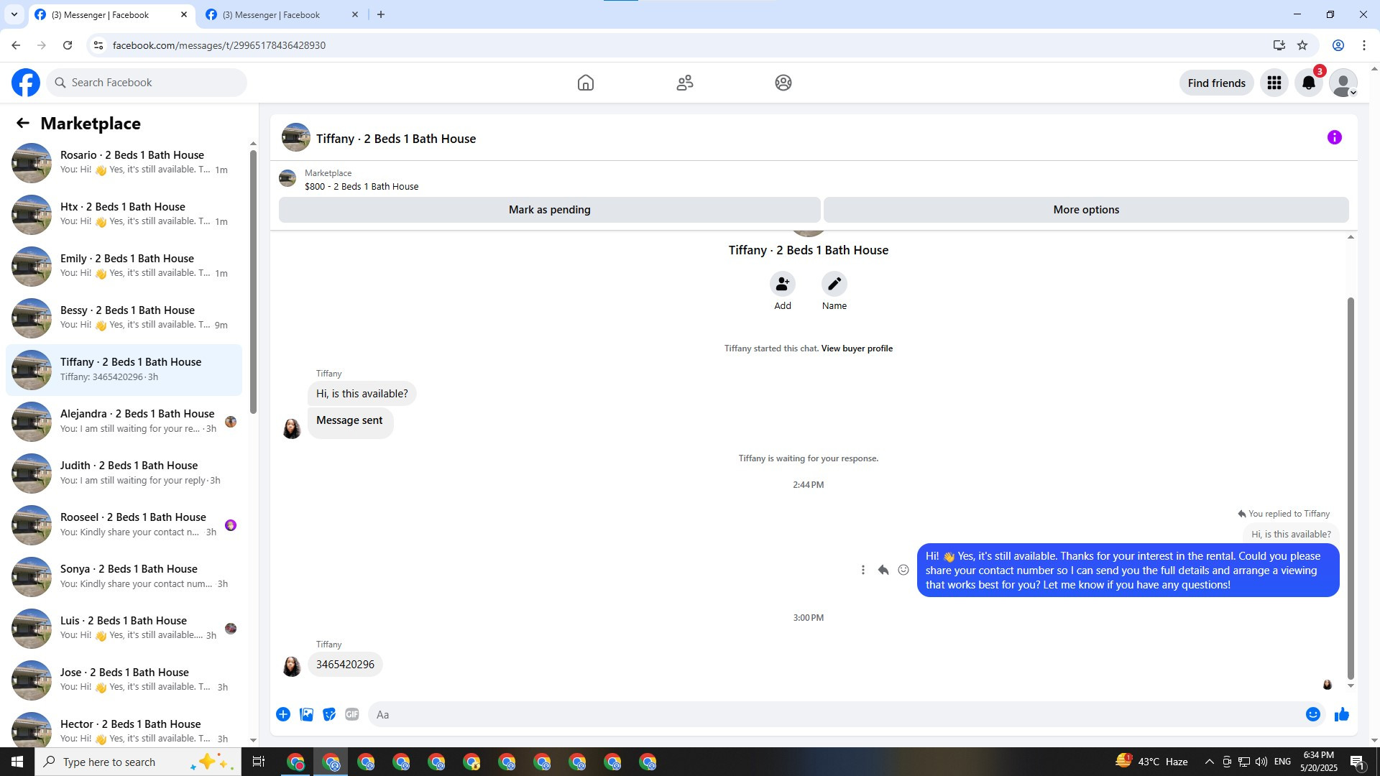Open Facebook notifications bell

tap(1309, 83)
